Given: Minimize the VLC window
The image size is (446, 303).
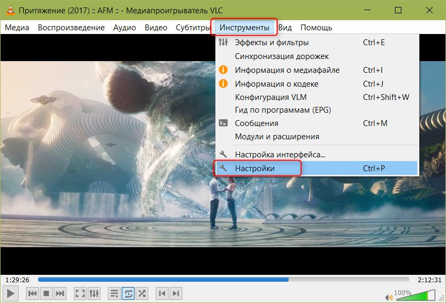Looking at the screenshot, I should 367,10.
